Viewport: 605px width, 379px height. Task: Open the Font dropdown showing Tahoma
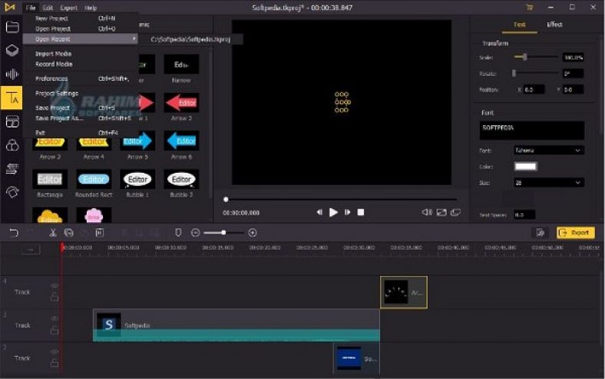pyautogui.click(x=548, y=151)
